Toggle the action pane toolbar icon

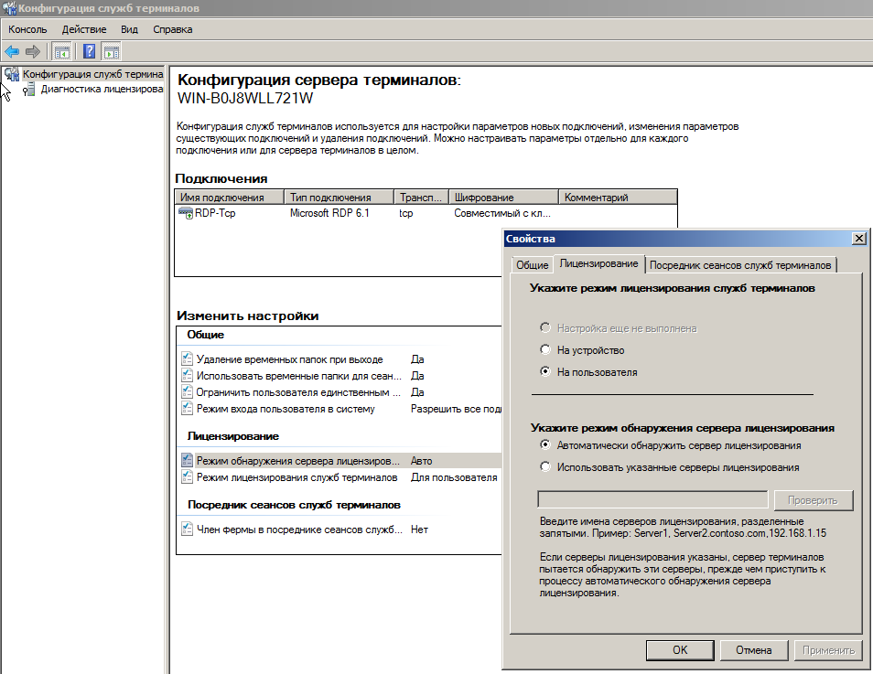112,51
